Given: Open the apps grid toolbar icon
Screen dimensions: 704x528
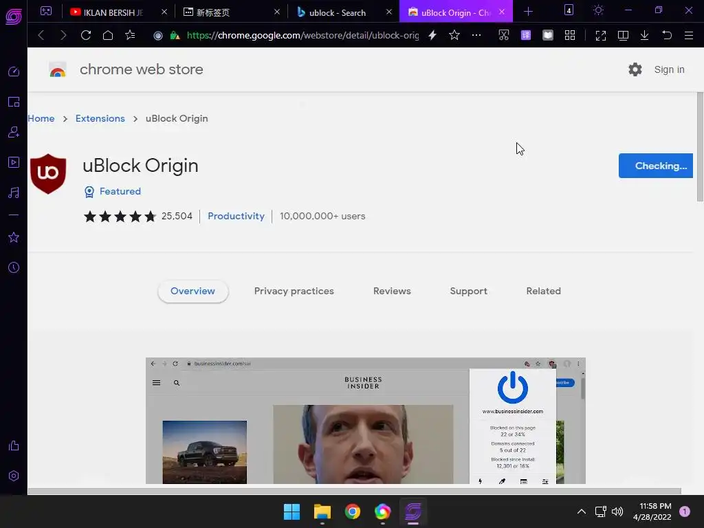Looking at the screenshot, I should click(x=570, y=35).
